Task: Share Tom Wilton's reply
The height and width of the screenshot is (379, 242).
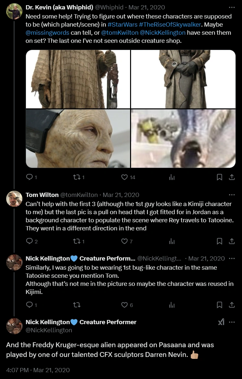Action: (x=232, y=241)
